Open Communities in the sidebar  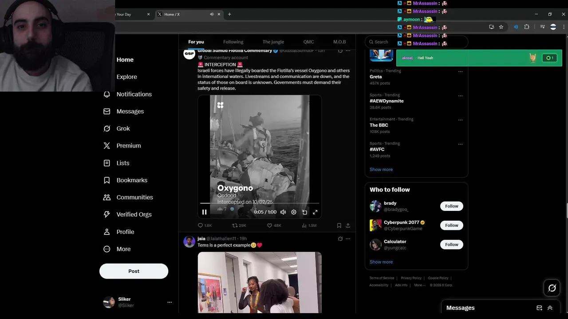128,198
